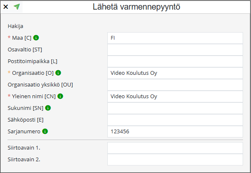Open info icon next to Sukunimi [SN]

click(48, 108)
